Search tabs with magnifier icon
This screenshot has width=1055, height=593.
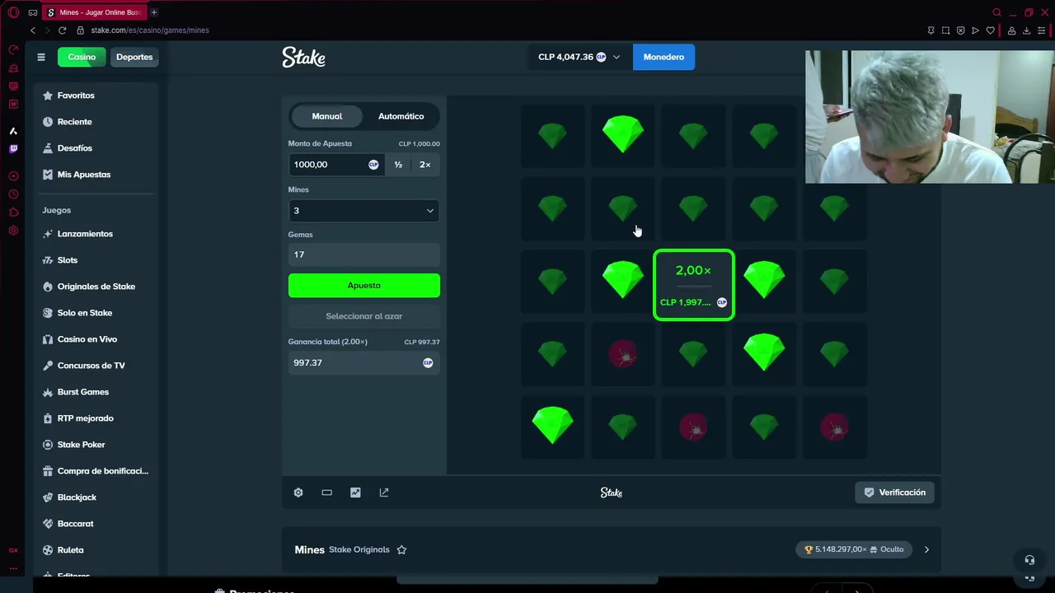[x=996, y=12]
